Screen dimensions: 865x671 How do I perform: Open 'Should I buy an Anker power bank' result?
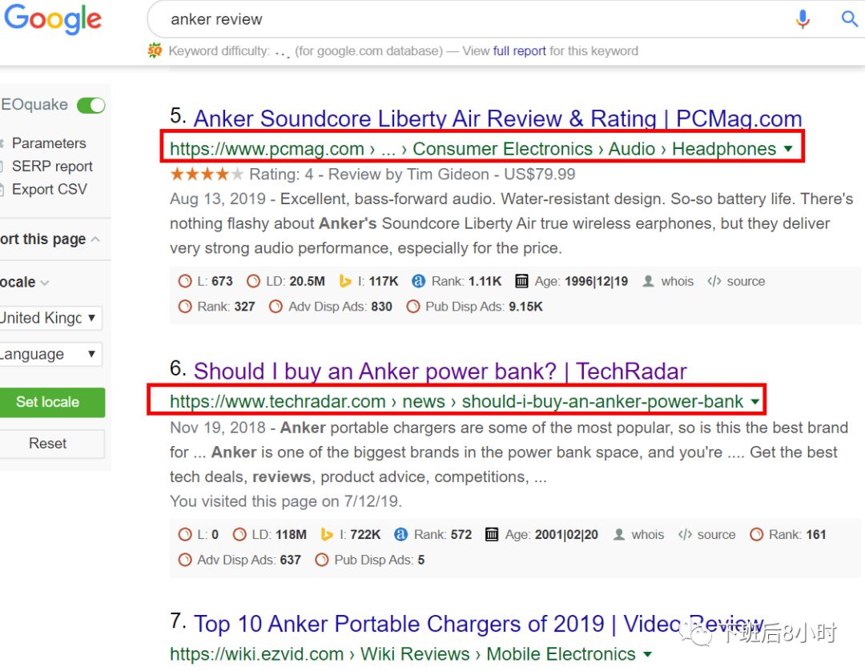pos(440,371)
